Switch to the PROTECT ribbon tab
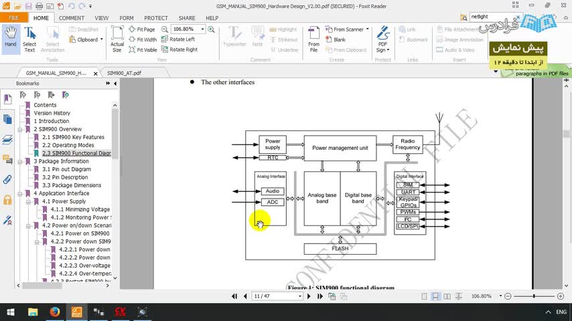The height and width of the screenshot is (321, 572). coord(156,18)
